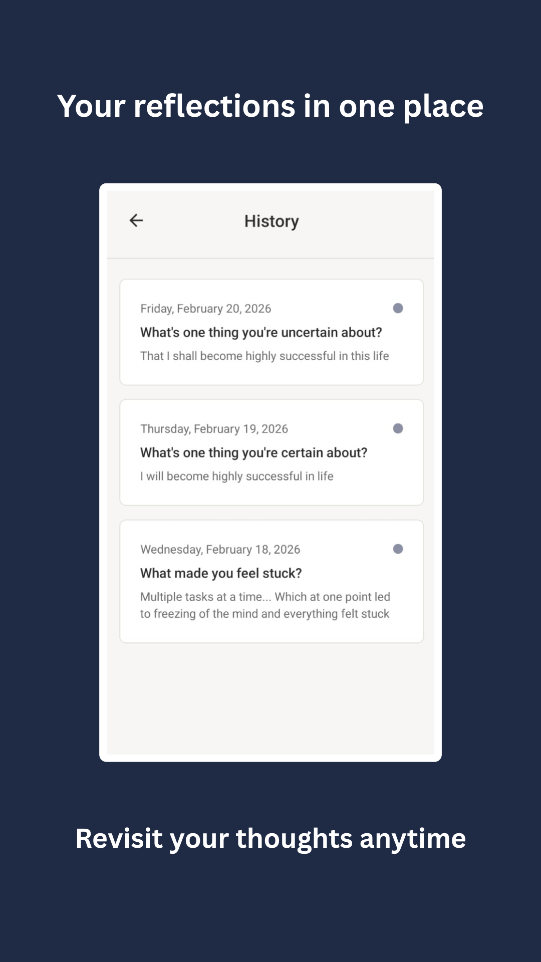Tap the back arrow icon
The image size is (541, 962).
click(x=136, y=220)
